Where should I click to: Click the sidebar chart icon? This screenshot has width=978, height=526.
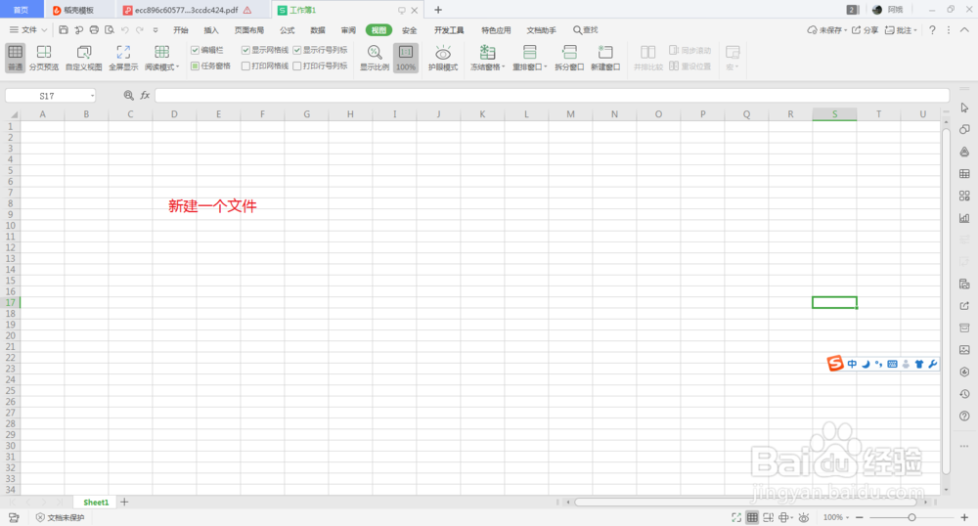pyautogui.click(x=964, y=218)
